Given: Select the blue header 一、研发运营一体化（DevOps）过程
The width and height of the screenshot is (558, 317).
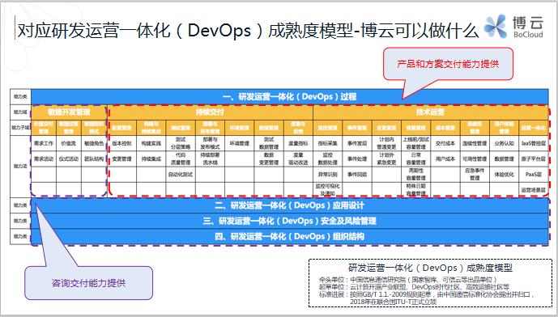Looking at the screenshot, I should point(290,97).
